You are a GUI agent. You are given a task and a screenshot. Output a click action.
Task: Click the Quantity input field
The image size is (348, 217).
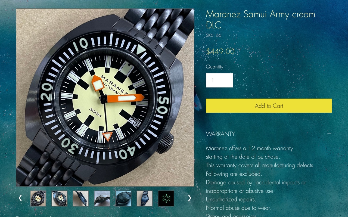pyautogui.click(x=219, y=80)
